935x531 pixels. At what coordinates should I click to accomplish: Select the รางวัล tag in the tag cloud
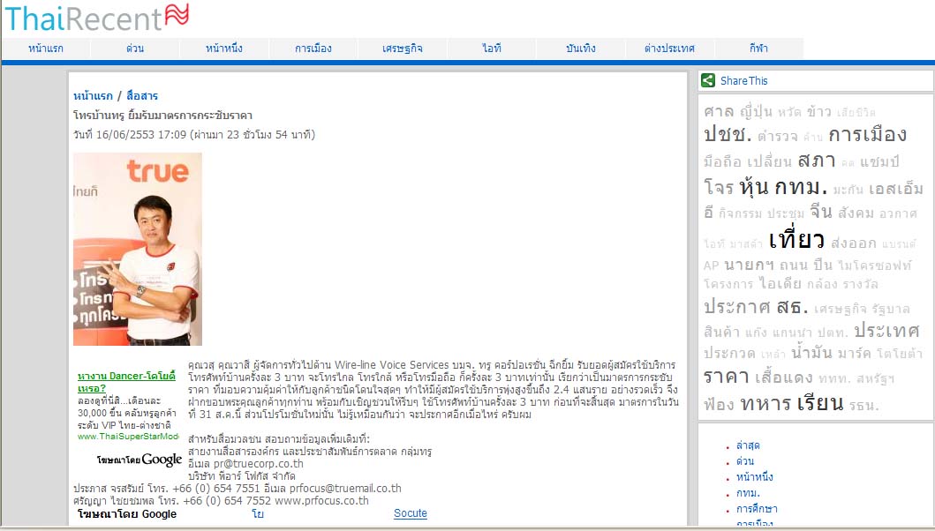point(860,284)
